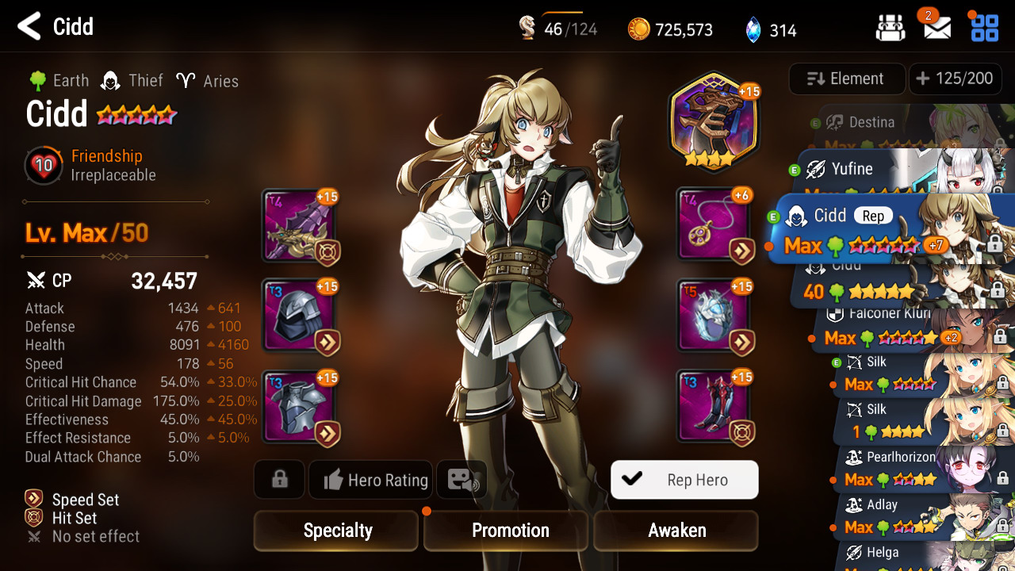Toggle the hero voice face icon

462,479
